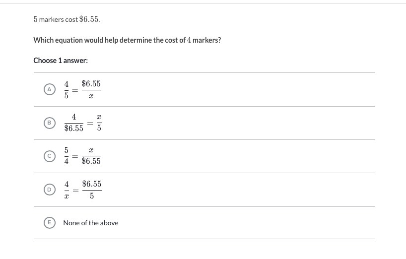The width and height of the screenshot is (406, 259).
Task: Click the $6.55 over x fraction in choice A
Action: [x=91, y=90]
